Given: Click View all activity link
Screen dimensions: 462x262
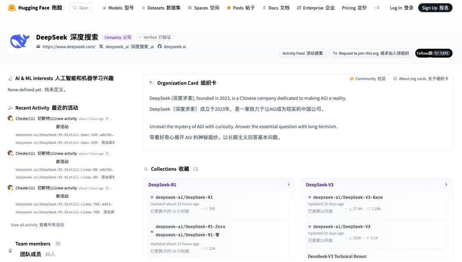Looking at the screenshot, I should click(37, 225).
